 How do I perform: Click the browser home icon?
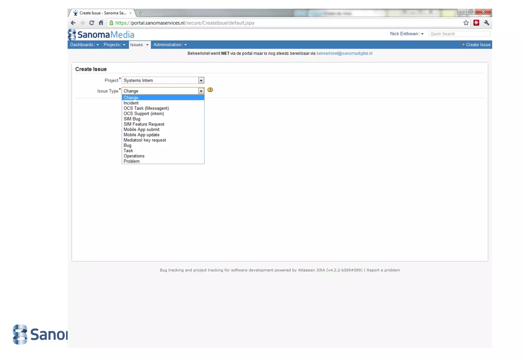[x=101, y=23]
